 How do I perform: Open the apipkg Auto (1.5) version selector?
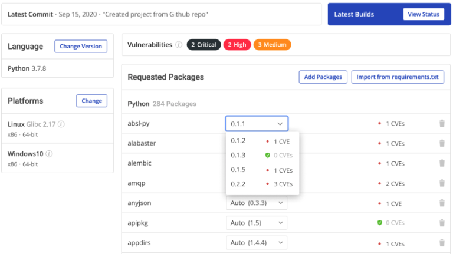(257, 223)
